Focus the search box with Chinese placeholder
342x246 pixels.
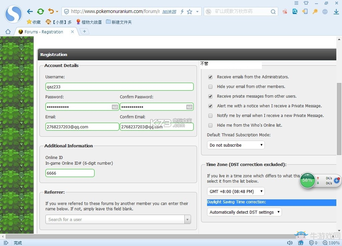(241, 12)
